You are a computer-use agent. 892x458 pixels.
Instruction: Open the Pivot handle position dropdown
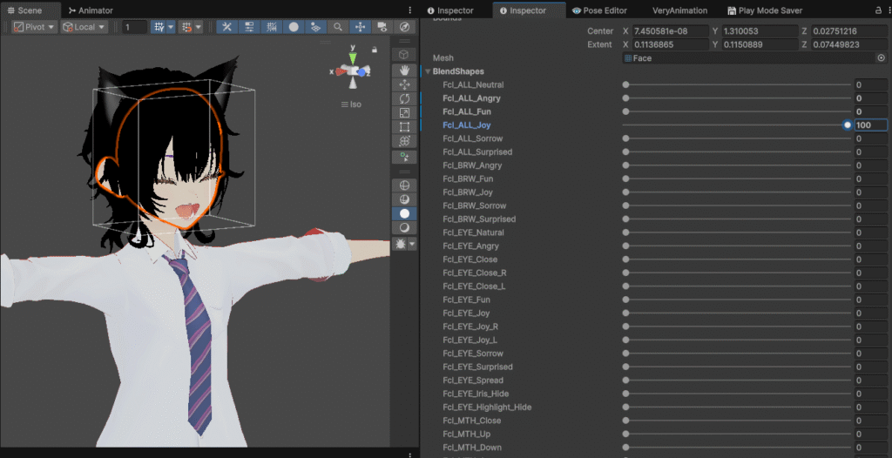35,27
